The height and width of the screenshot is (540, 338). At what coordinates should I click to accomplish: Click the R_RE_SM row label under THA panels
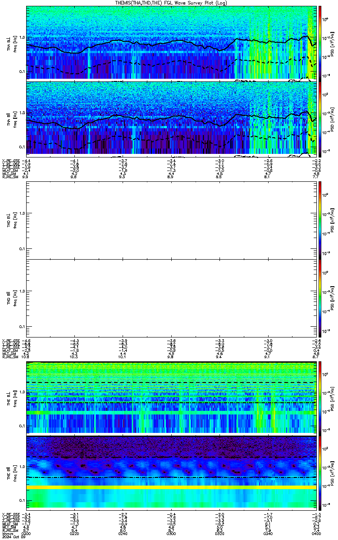click(x=10, y=178)
